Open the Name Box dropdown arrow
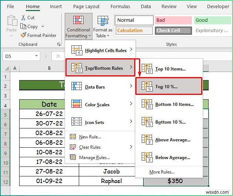 point(36,56)
